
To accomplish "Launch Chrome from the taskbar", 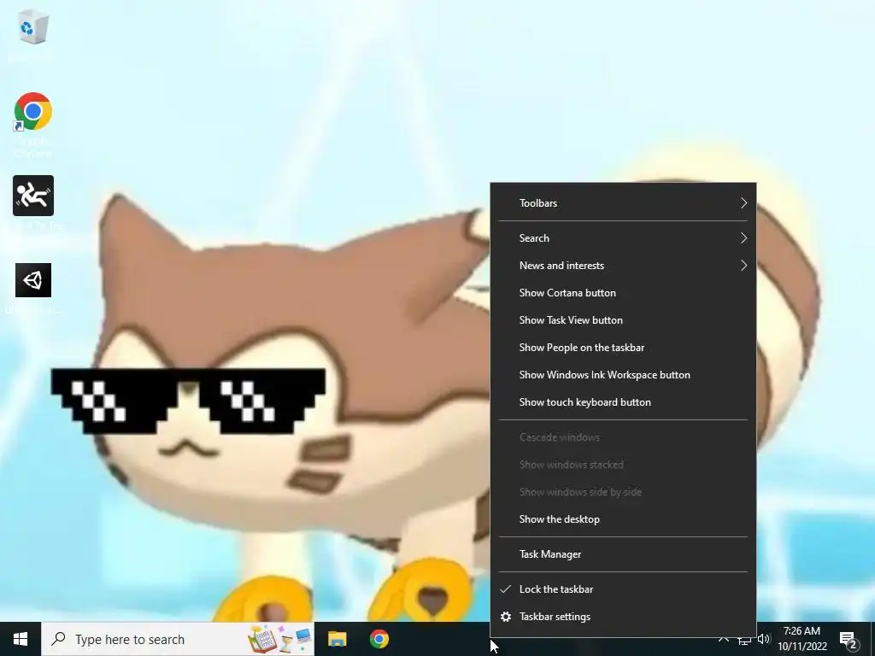I will (x=379, y=639).
